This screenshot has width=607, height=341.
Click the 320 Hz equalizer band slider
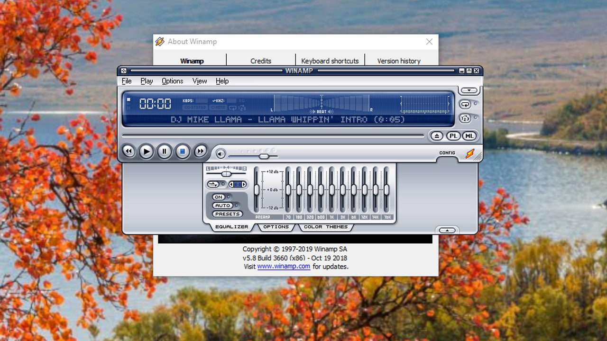[x=310, y=190]
